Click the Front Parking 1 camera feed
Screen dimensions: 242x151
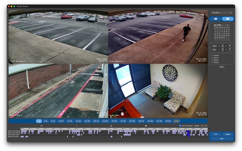pos(158,37)
